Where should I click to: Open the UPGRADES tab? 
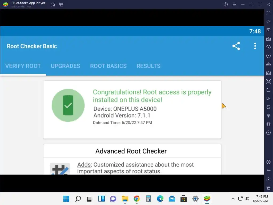(x=66, y=66)
